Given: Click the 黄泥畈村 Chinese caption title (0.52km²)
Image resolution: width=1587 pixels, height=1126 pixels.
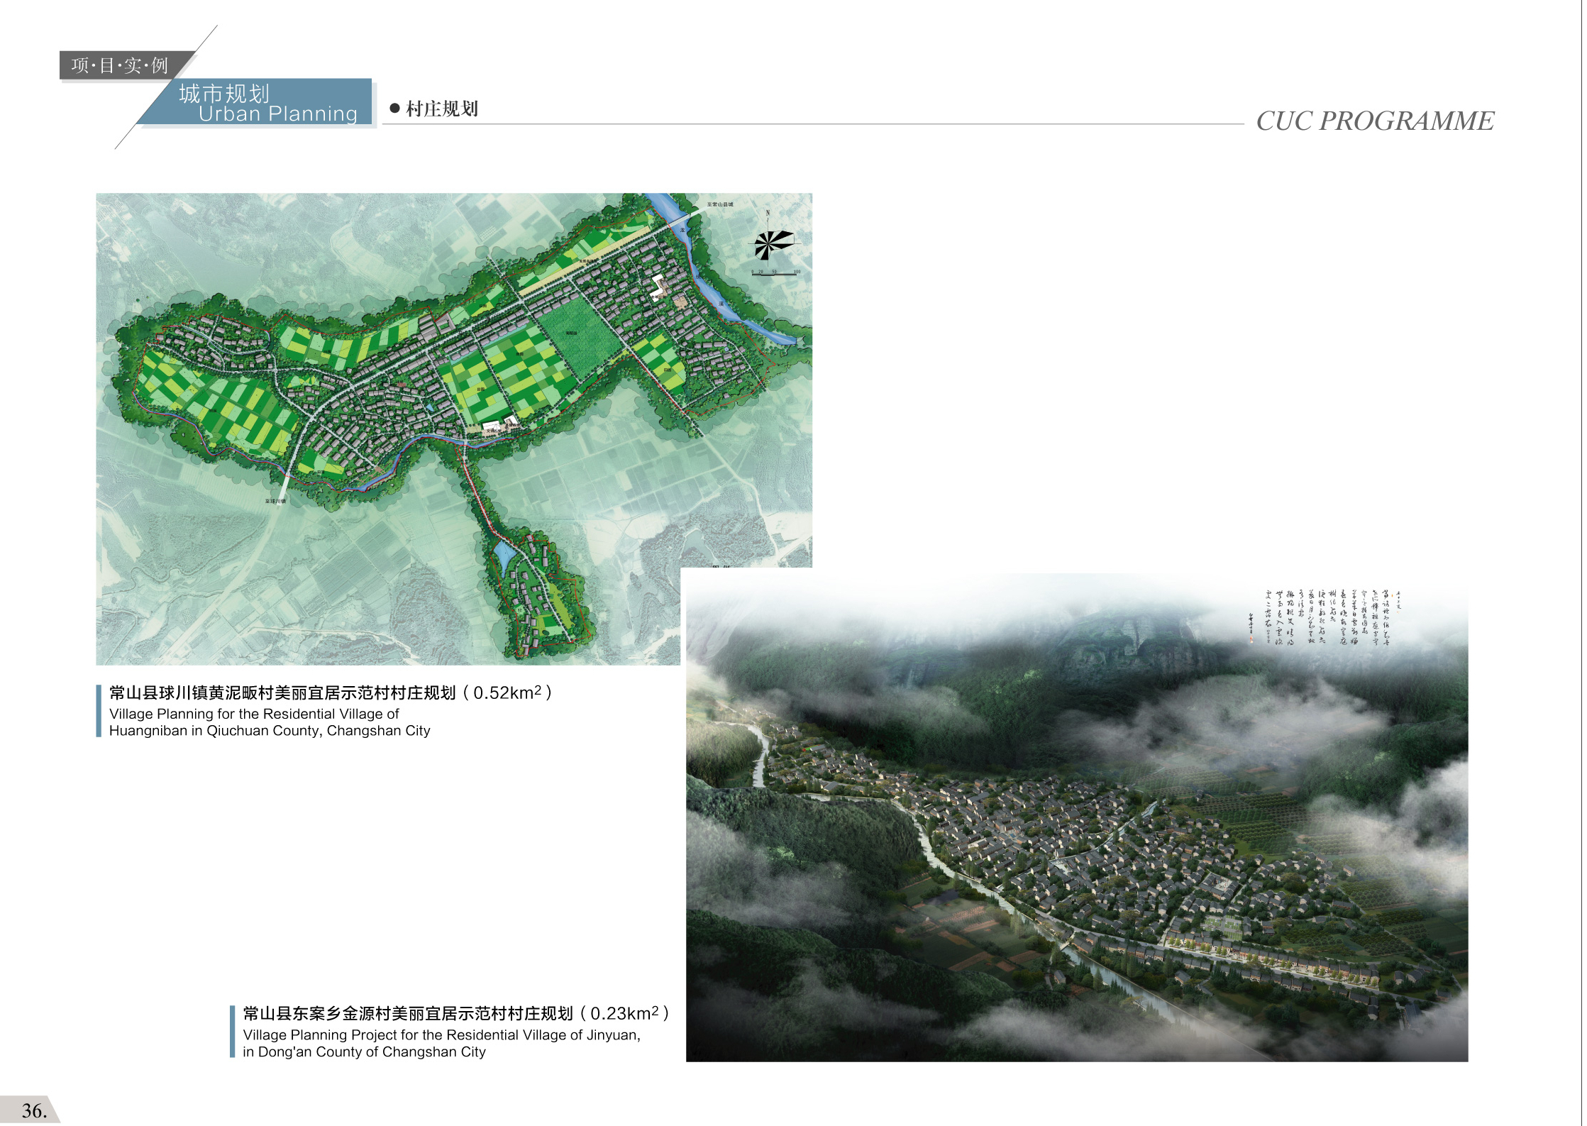Looking at the screenshot, I should tap(330, 693).
